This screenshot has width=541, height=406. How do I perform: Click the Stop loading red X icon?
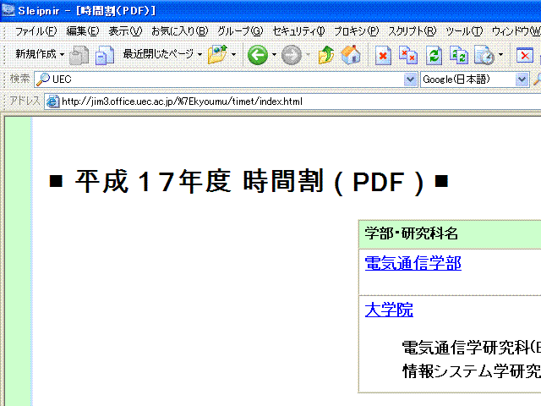click(383, 56)
